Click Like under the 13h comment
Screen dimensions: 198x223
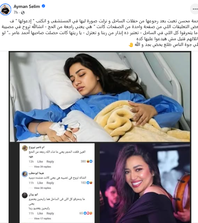click(x=40, y=162)
